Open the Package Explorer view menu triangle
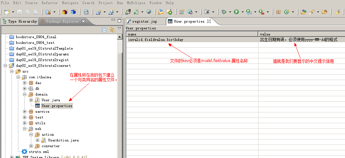The width and height of the screenshot is (345, 158). [x=119, y=28]
